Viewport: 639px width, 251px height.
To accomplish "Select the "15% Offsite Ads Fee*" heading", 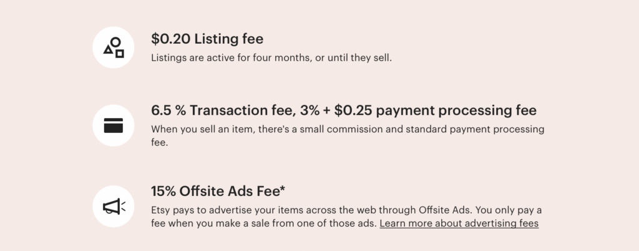I will click(218, 191).
